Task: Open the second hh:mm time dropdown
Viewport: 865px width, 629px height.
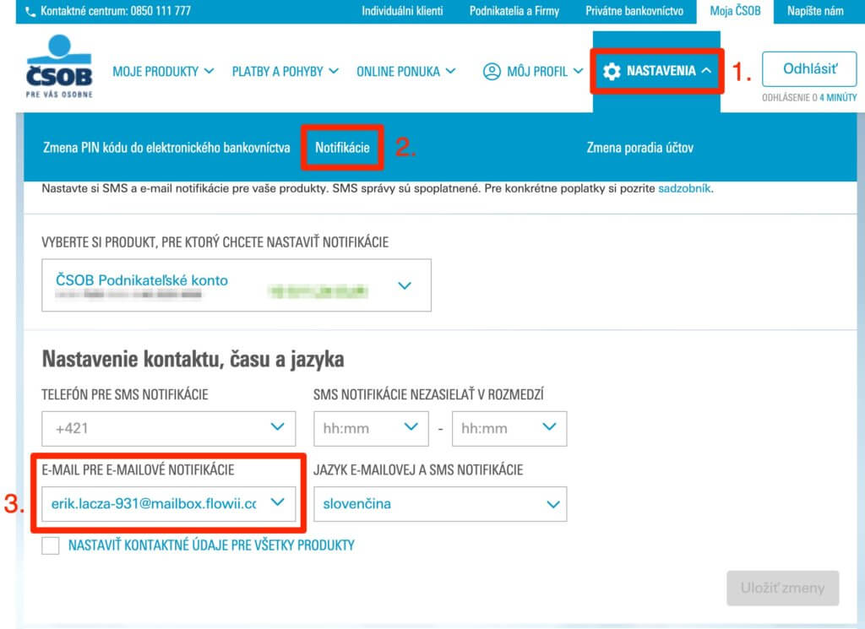Action: click(509, 428)
